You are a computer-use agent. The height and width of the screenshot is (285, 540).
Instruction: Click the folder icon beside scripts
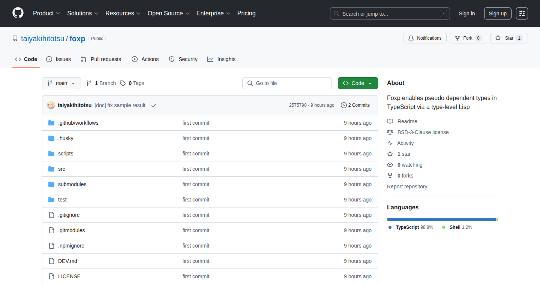pyautogui.click(x=51, y=154)
